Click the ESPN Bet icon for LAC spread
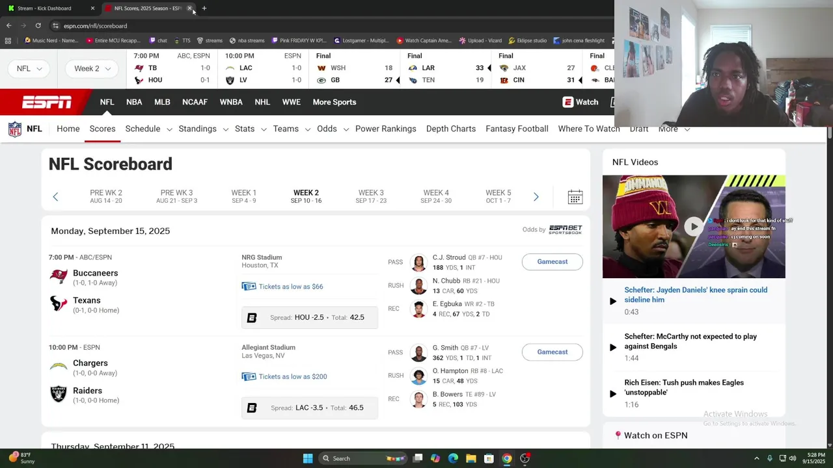 pos(252,408)
